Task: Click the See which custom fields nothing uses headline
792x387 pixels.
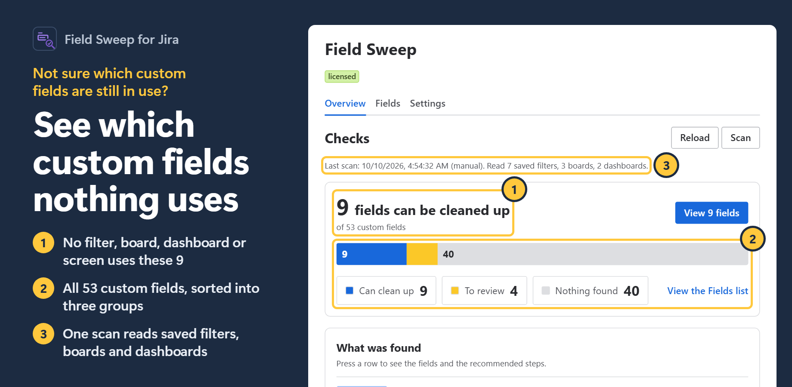Action: pyautogui.click(x=141, y=162)
